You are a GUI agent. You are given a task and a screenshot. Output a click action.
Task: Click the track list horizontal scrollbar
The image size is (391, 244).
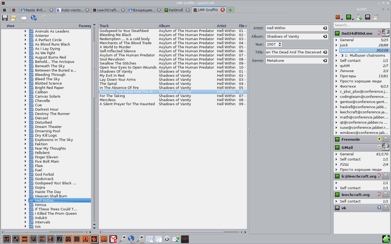(x=163, y=232)
